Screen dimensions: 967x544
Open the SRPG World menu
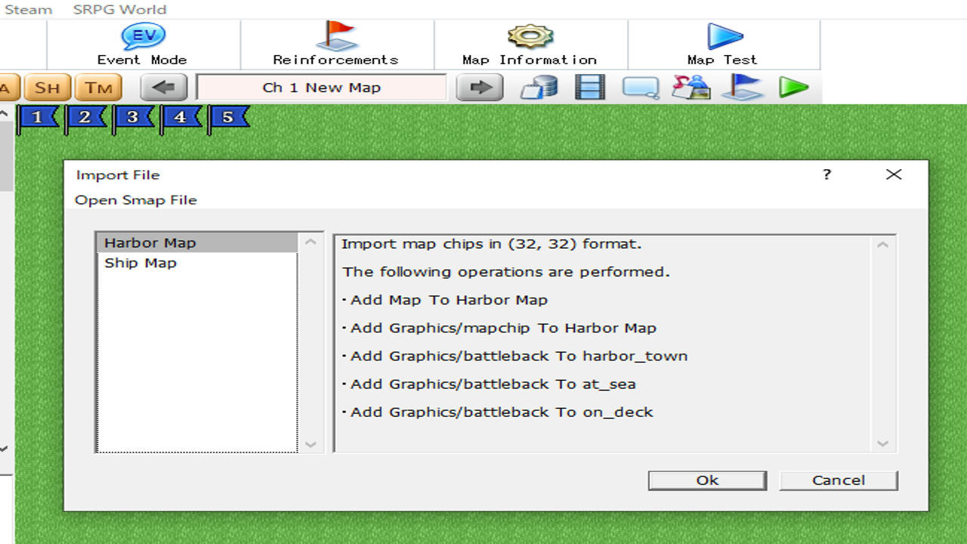pos(119,10)
